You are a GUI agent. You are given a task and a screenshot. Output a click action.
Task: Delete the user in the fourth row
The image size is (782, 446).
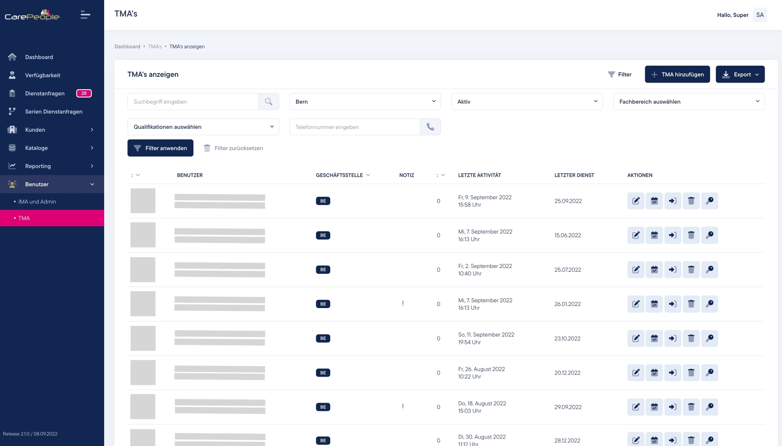click(x=691, y=304)
